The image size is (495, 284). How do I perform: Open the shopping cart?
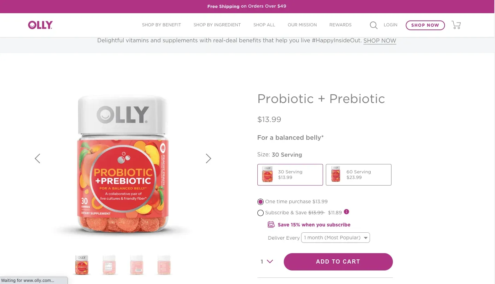click(x=456, y=25)
